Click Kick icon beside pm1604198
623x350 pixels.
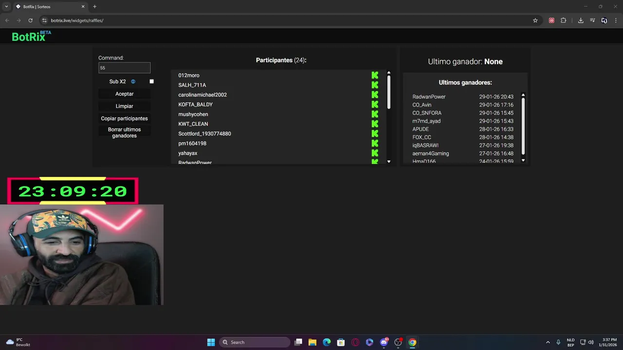click(375, 143)
